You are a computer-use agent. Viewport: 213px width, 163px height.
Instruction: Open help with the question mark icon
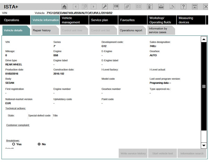coord(184,7)
